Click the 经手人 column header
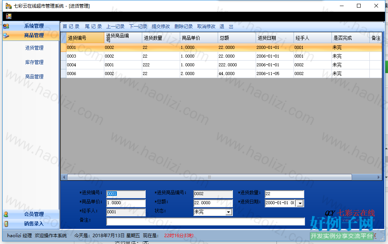Image resolution: width=388 pixels, height=244 pixels. [x=313, y=38]
